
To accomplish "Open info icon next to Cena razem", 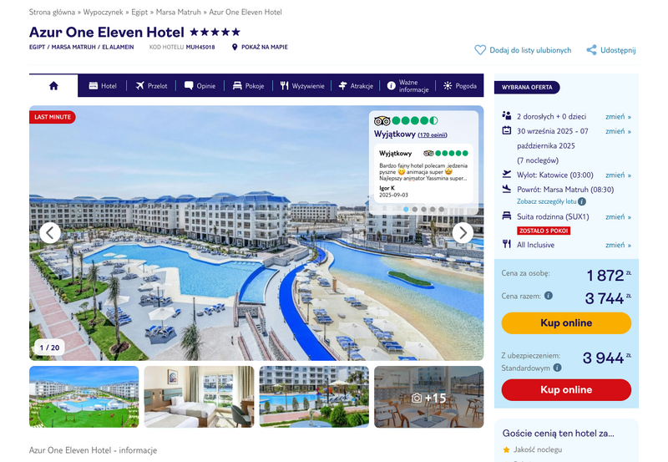I will pyautogui.click(x=549, y=296).
